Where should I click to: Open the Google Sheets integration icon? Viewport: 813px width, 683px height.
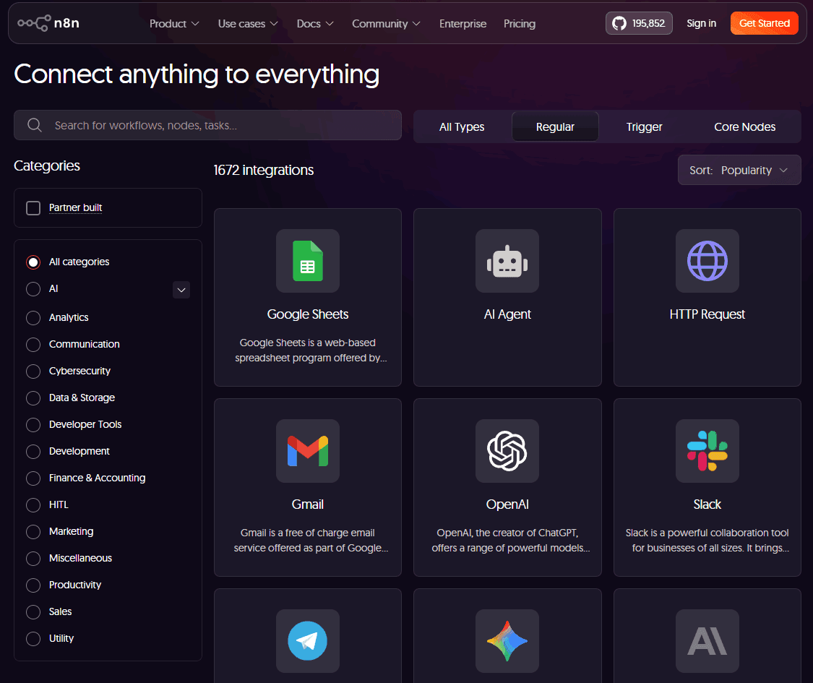tap(307, 261)
